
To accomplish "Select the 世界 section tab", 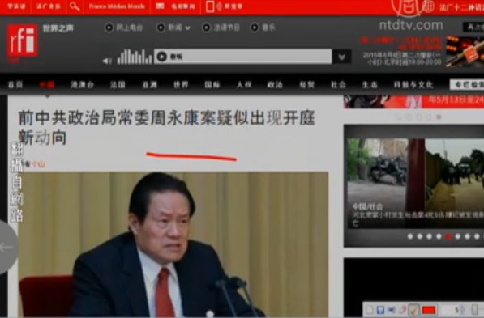I will (x=181, y=84).
